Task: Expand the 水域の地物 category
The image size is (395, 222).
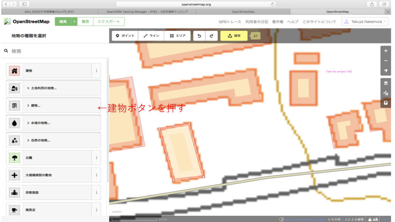Action: click(x=53, y=123)
